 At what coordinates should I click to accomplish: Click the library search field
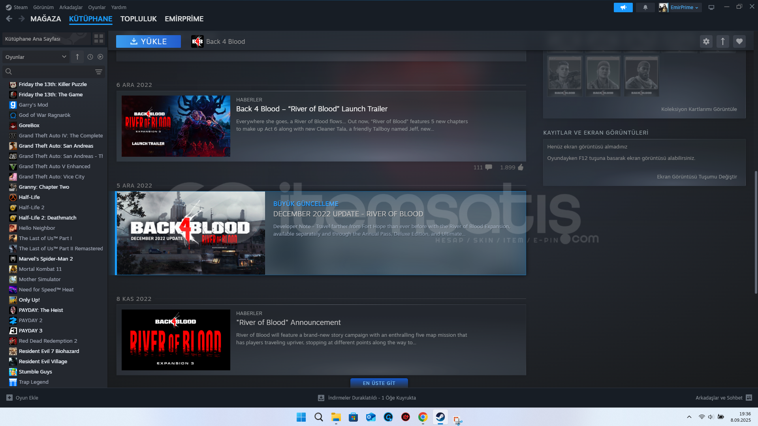point(53,72)
